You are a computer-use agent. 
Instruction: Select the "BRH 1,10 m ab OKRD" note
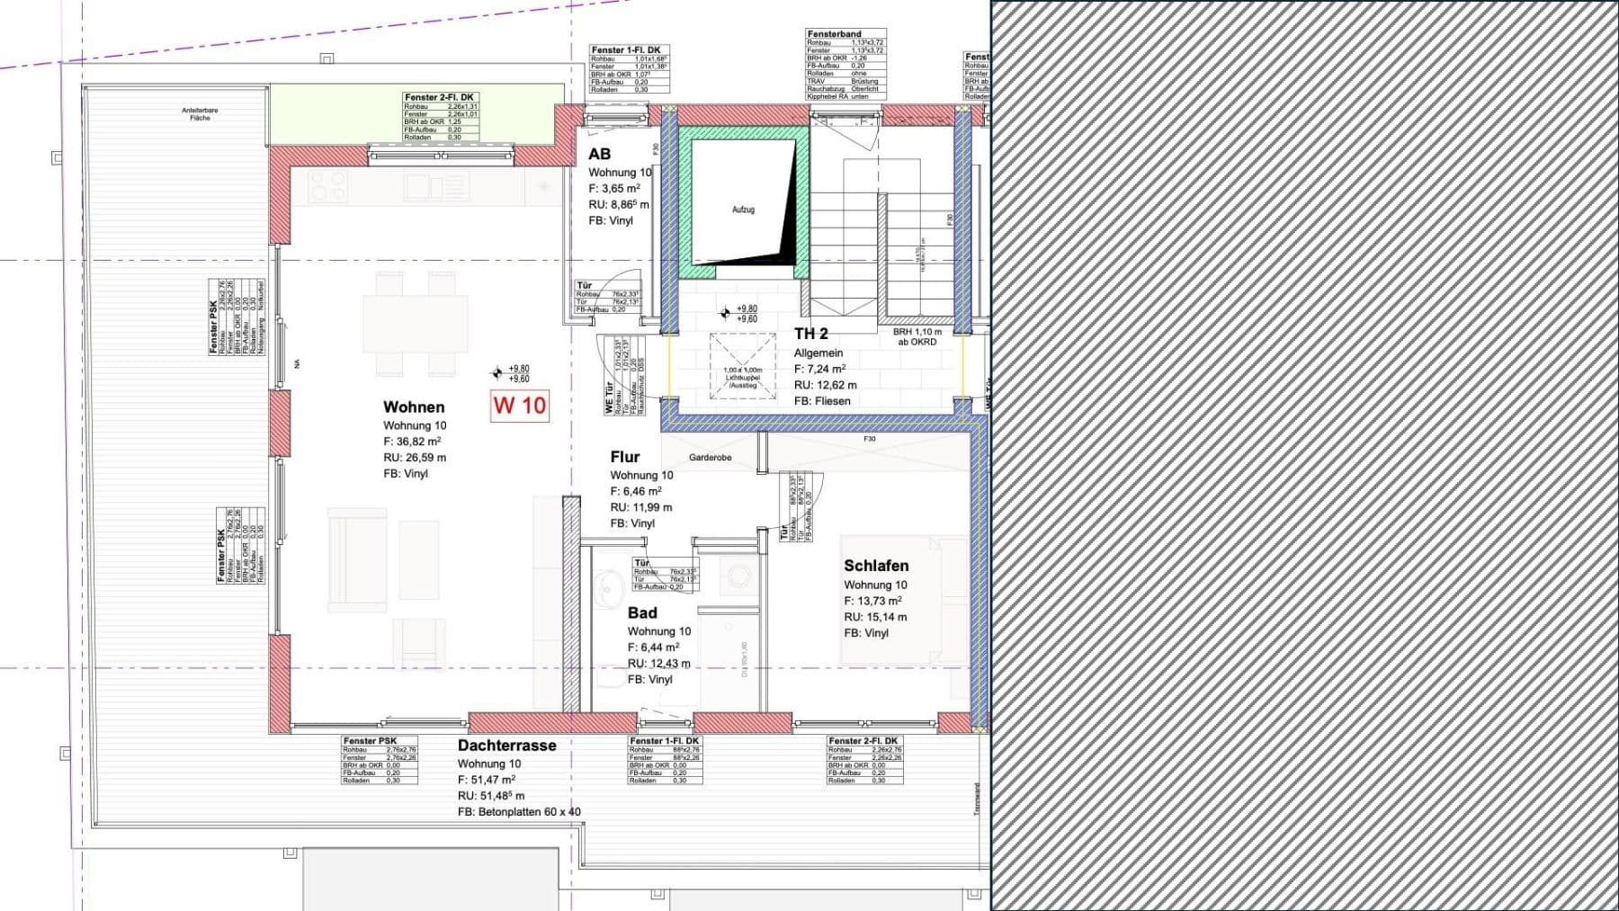point(917,336)
